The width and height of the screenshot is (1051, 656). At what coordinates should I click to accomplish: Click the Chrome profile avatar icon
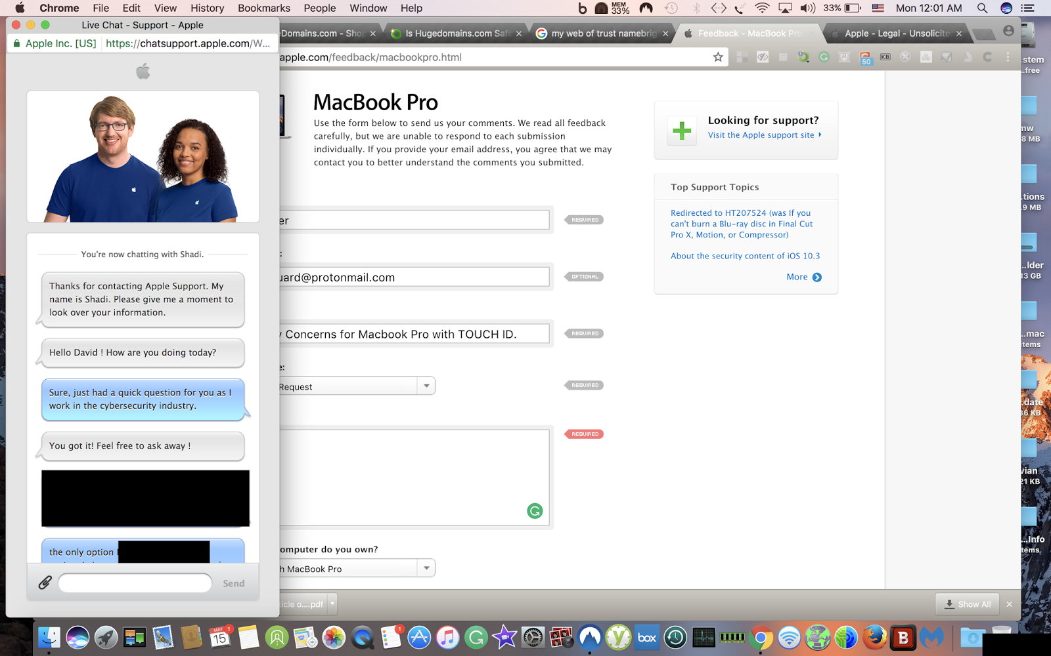pyautogui.click(x=1008, y=31)
